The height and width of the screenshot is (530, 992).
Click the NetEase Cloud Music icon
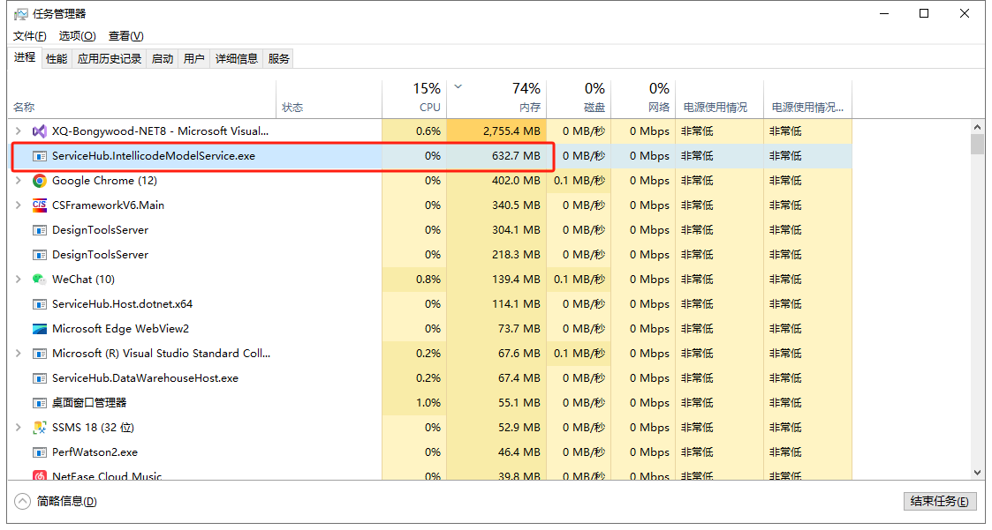(39, 475)
